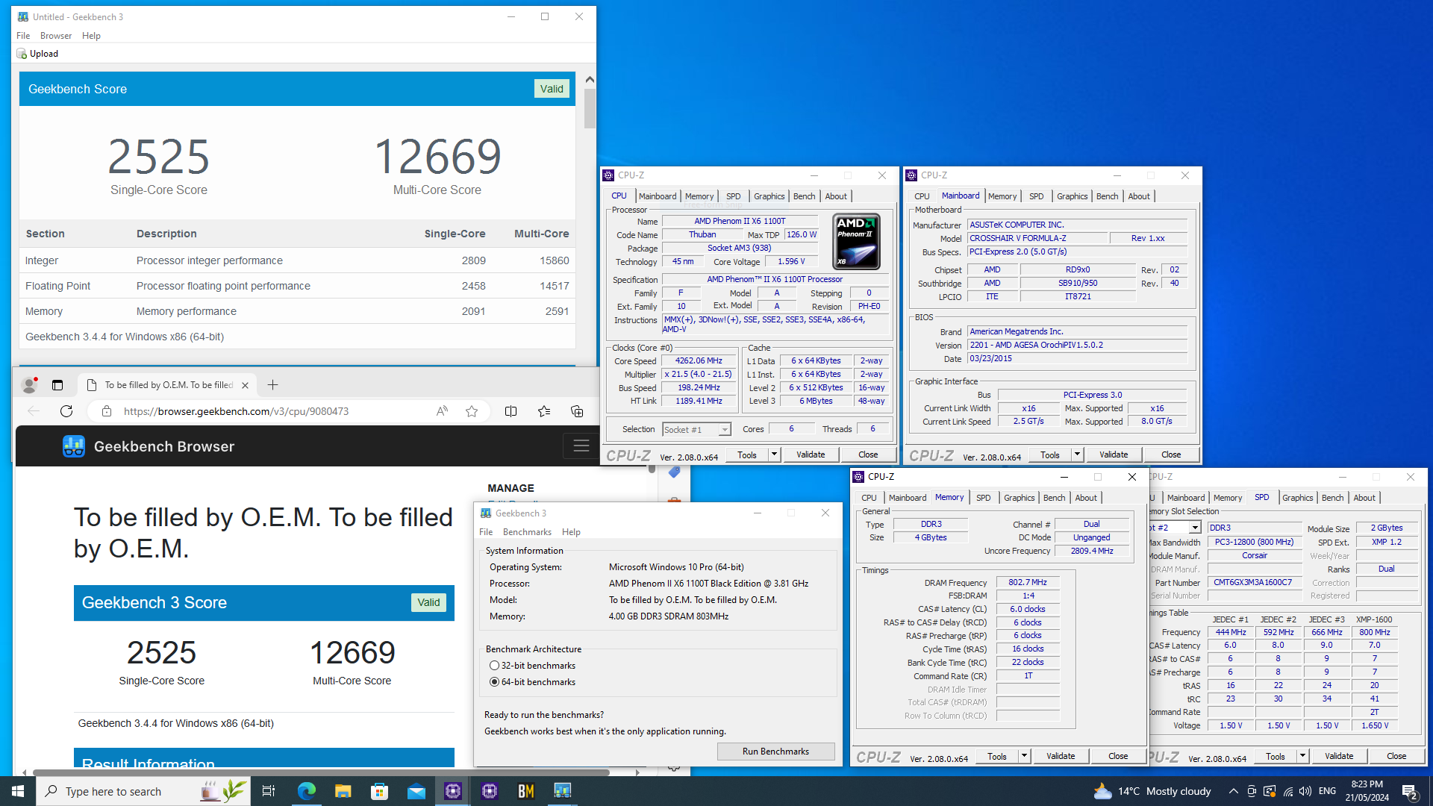Open the Geekbench Browser hamburger menu
This screenshot has width=1433, height=806.
(581, 446)
